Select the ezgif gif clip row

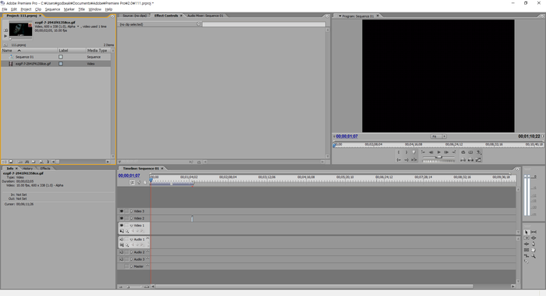(55, 64)
